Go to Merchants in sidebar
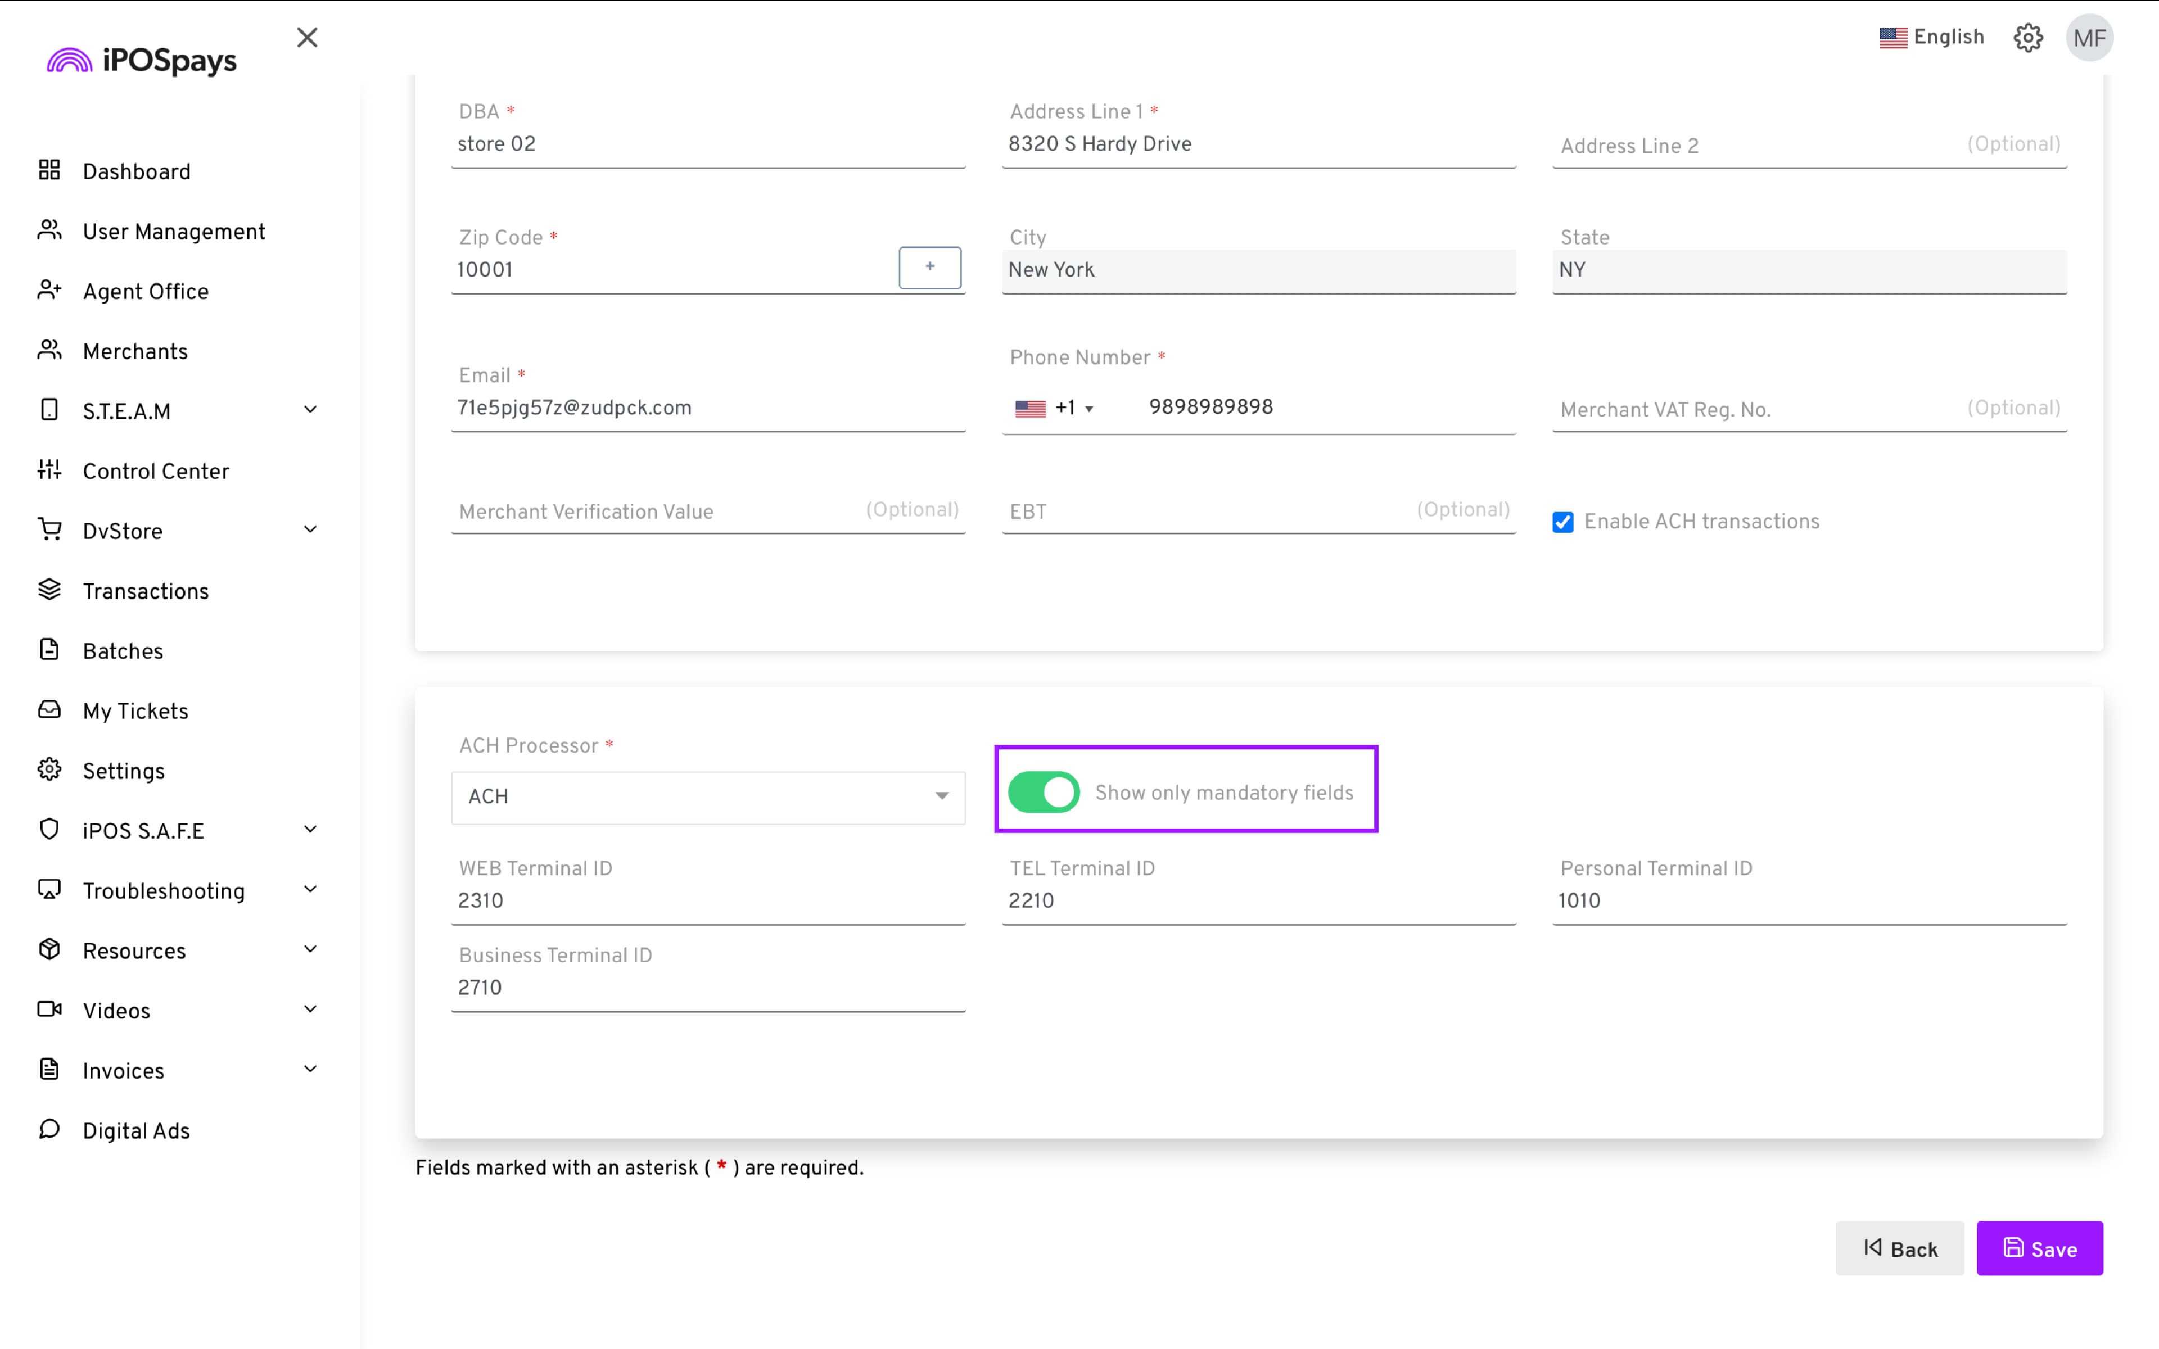The image size is (2159, 1349). pyautogui.click(x=135, y=351)
